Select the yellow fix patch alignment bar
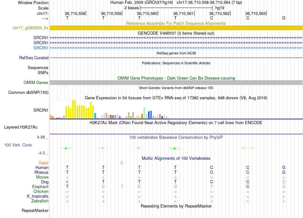The image size is (303, 218). pos(176,28)
